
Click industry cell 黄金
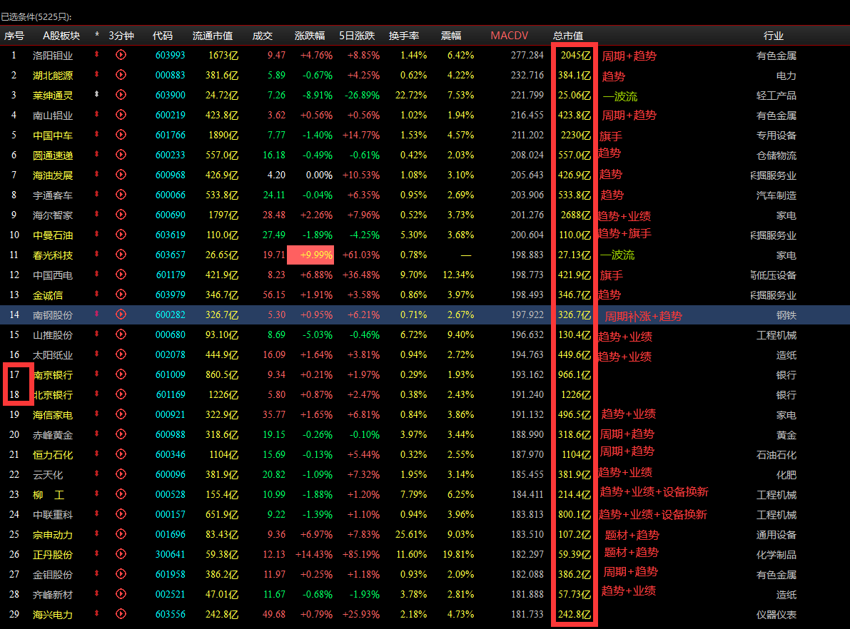(786, 435)
